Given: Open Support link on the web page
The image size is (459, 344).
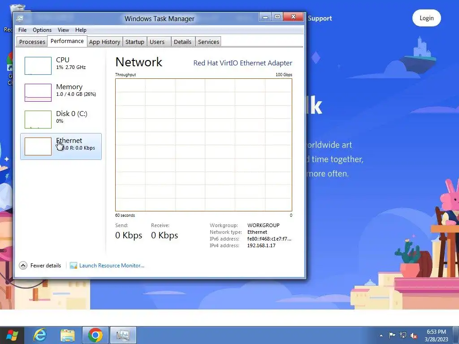Looking at the screenshot, I should point(320,18).
